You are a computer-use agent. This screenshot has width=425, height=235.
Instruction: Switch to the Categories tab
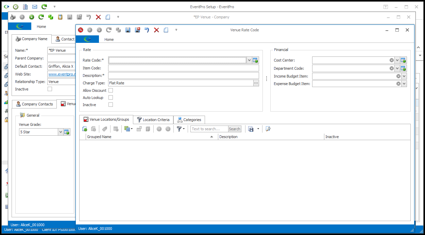(x=189, y=120)
